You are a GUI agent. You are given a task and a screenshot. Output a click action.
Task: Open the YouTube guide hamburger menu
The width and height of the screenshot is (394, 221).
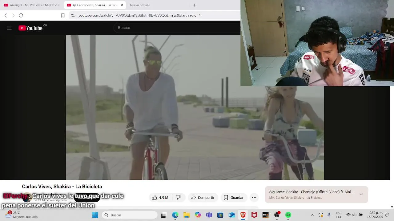pos(9,28)
